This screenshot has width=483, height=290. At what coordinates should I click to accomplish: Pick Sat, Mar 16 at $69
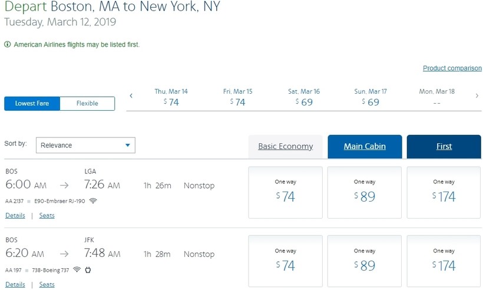(304, 97)
